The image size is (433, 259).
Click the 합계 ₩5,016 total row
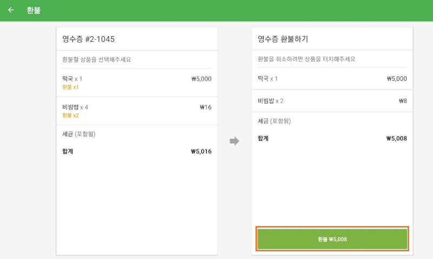pos(136,152)
